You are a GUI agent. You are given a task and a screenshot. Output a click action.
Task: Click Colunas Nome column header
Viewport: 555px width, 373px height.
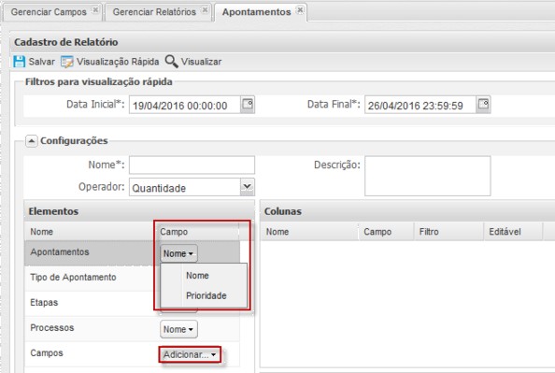[x=309, y=232]
